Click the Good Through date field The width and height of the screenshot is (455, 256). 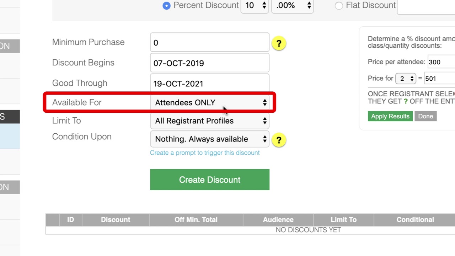210,84
